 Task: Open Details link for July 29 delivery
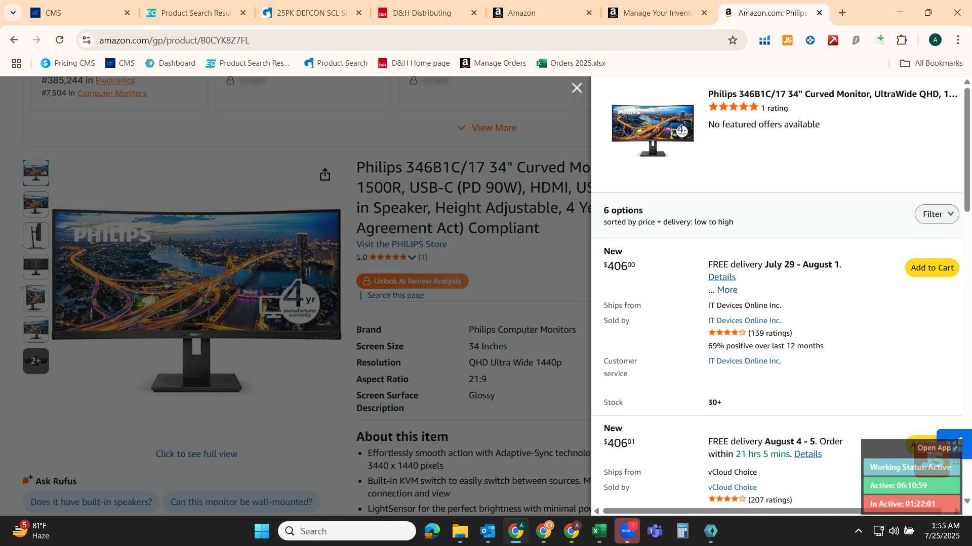(x=721, y=277)
